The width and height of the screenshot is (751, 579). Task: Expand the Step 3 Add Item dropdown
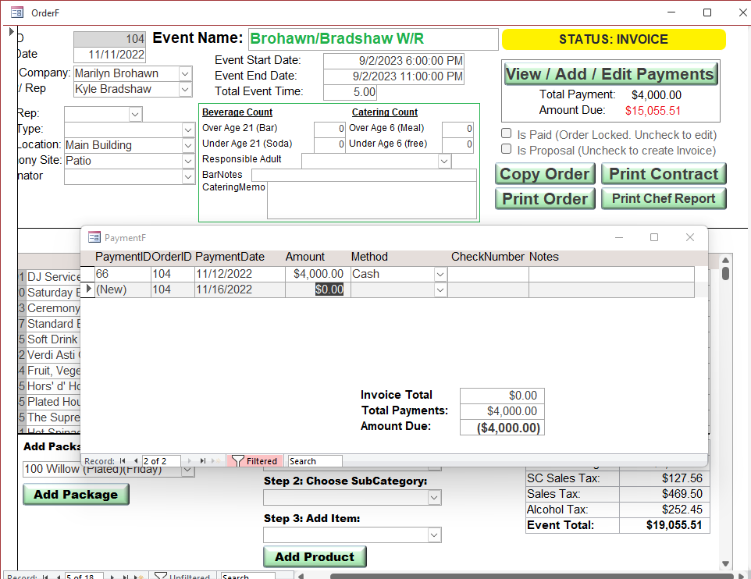point(435,535)
